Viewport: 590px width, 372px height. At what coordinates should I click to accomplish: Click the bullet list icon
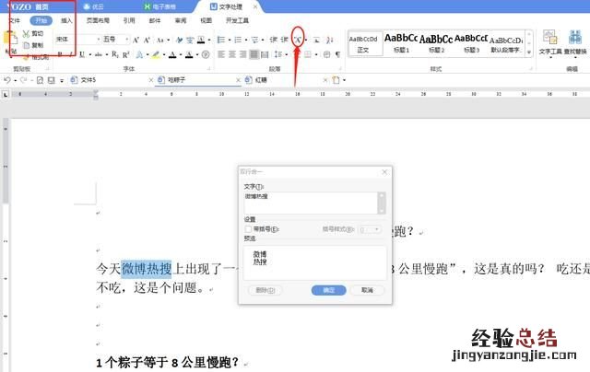221,40
